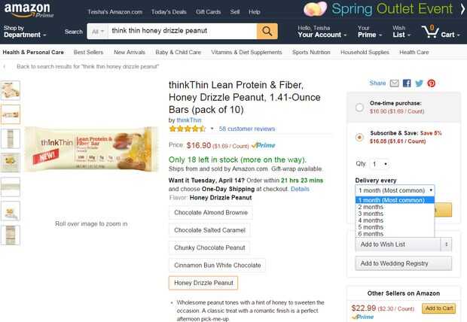Open 58 customer reviews link

247,129
